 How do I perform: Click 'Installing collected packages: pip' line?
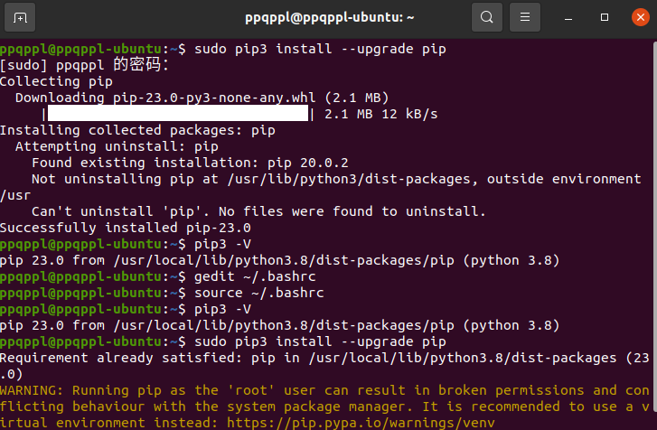click(137, 130)
